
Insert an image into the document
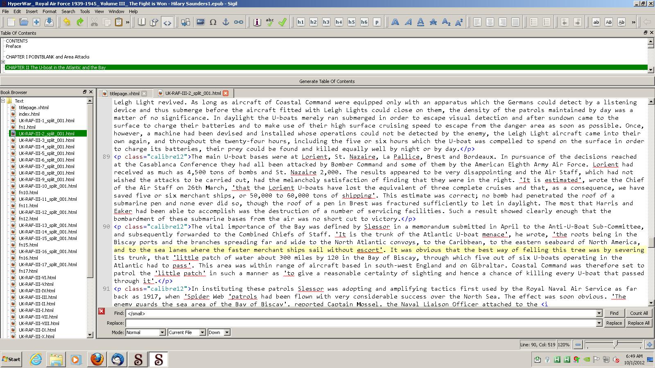[x=201, y=22]
